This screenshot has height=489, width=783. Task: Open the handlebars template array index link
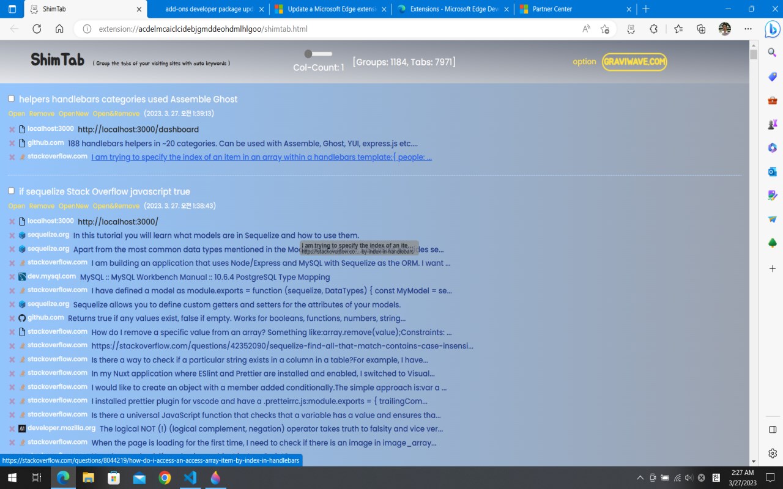[262, 157]
